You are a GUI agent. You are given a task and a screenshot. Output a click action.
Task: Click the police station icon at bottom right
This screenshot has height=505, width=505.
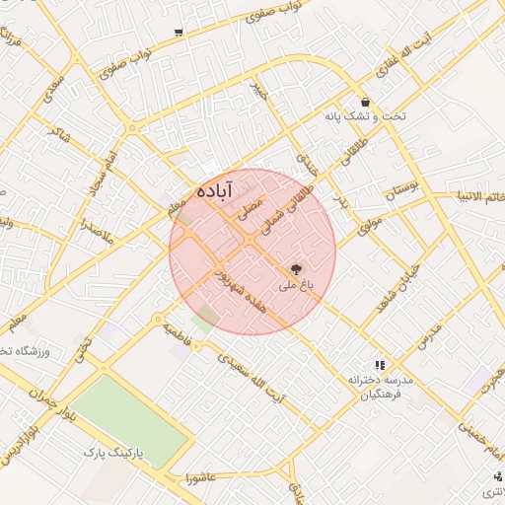point(498,476)
